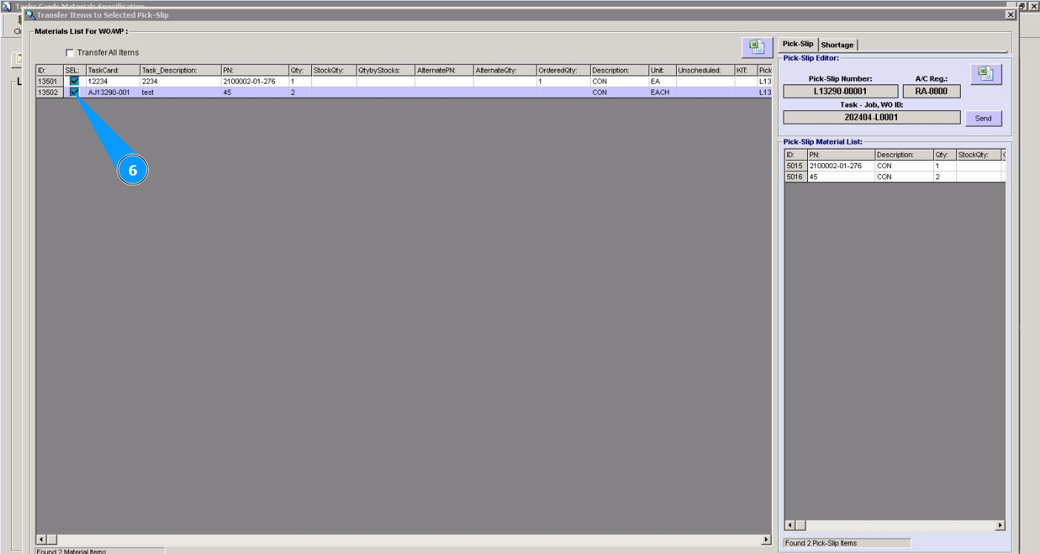The width and height of the screenshot is (1040, 554).
Task: Click the Found 2 Pick-Slip Items status
Action: tap(847, 543)
